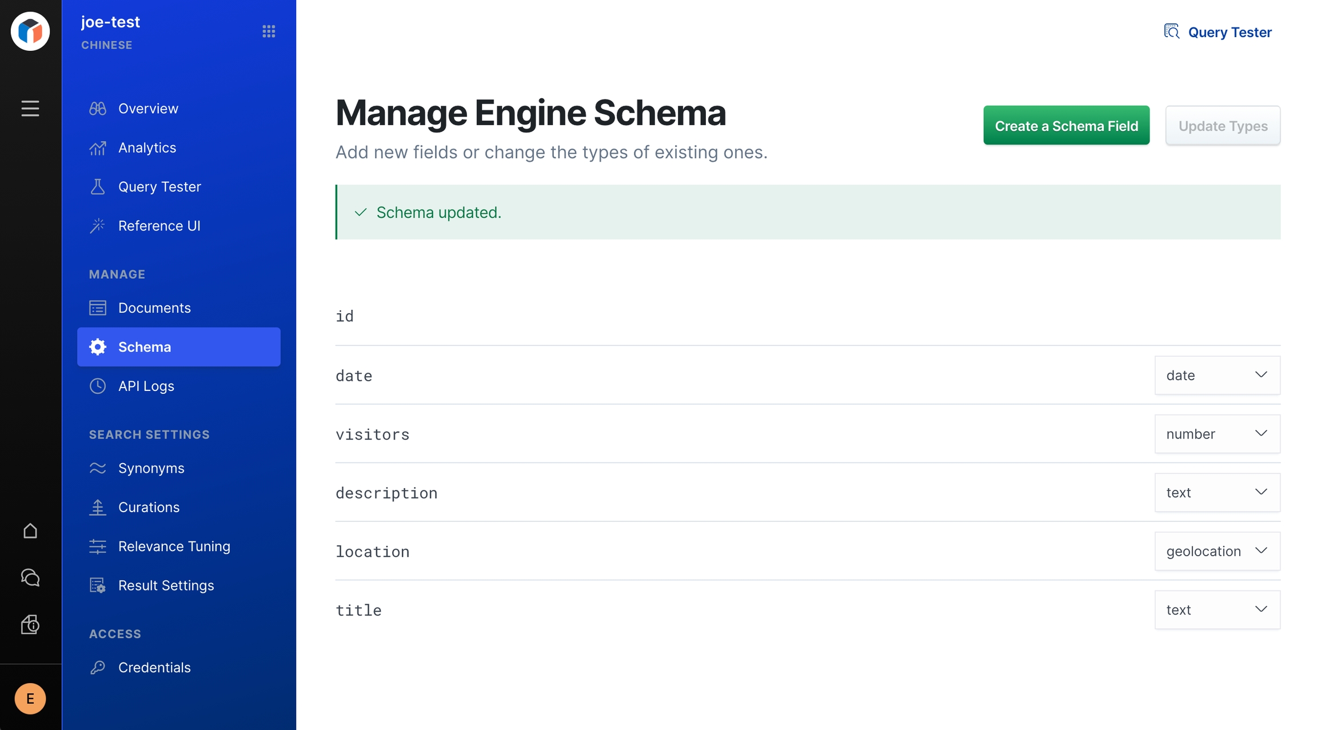The width and height of the screenshot is (1317, 730).
Task: Open Relevance Tuning settings
Action: point(174,546)
